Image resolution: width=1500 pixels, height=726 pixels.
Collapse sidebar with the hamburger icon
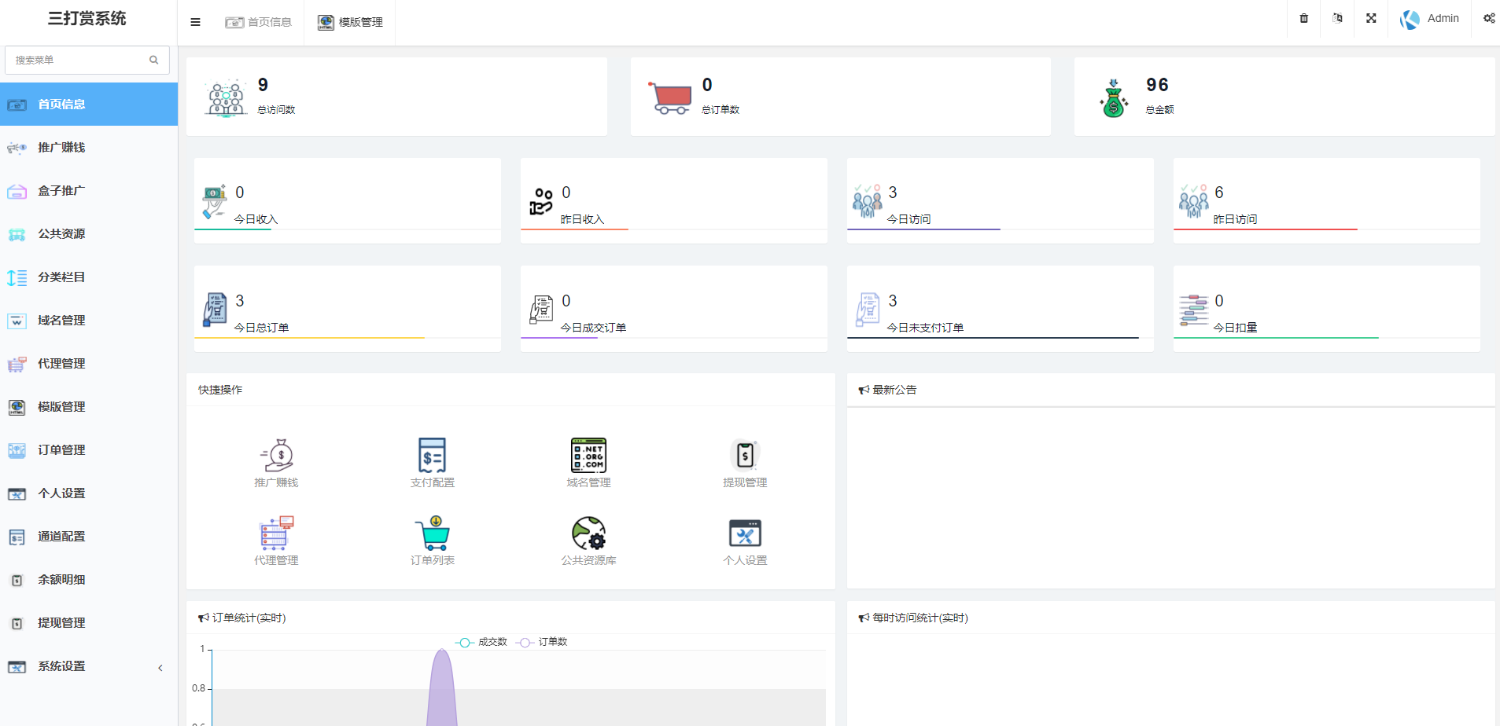coord(195,22)
